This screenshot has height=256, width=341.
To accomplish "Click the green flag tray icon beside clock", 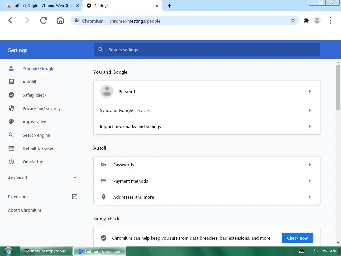I will (x=316, y=251).
